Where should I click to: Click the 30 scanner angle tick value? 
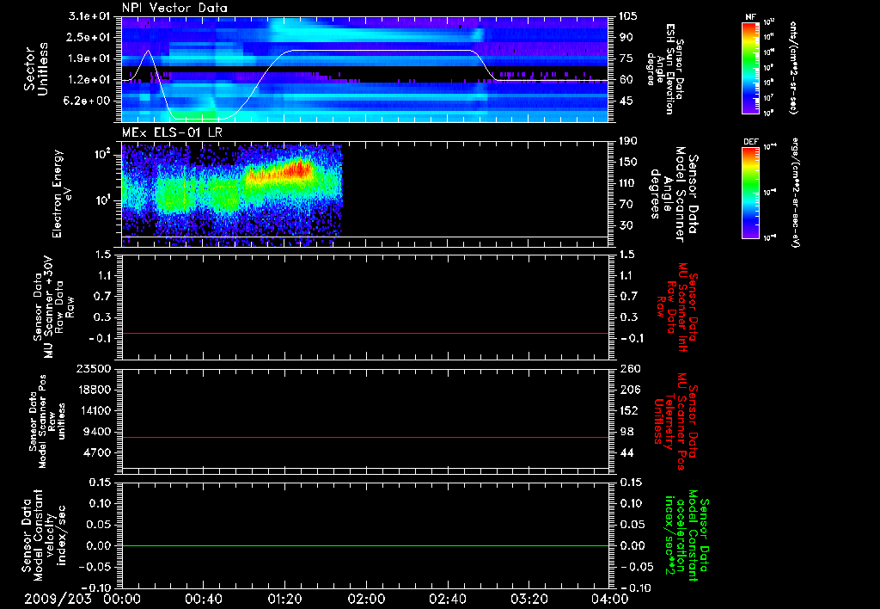tap(626, 225)
